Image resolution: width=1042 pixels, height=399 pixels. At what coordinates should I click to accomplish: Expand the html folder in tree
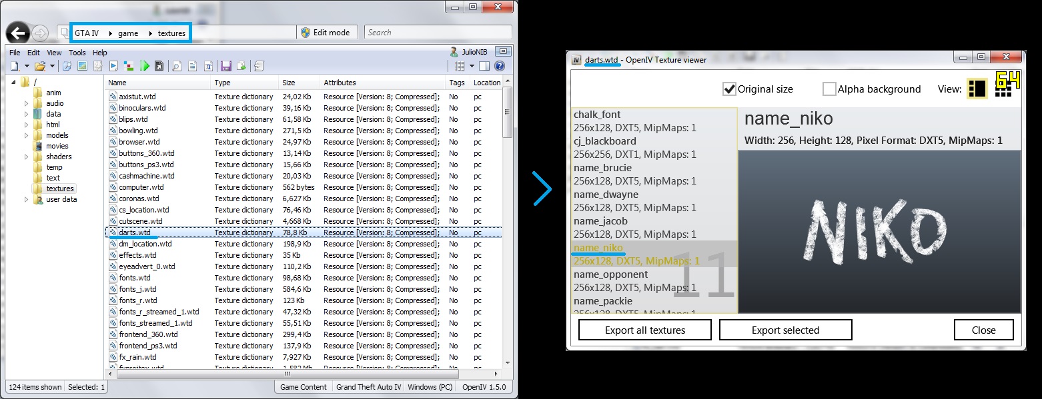pyautogui.click(x=27, y=125)
